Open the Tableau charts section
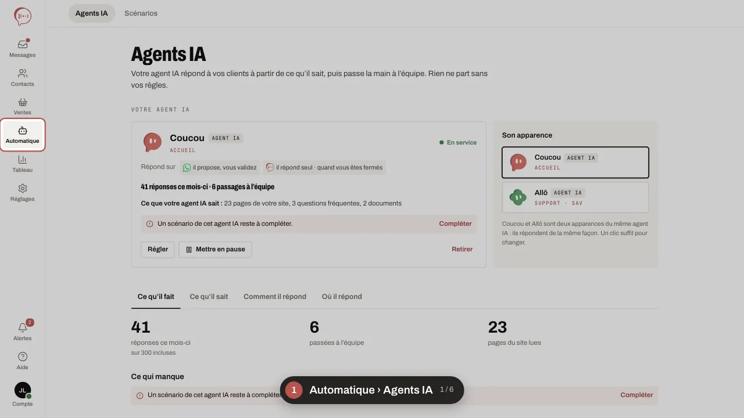Screen dimensions: 744x418 [x=23, y=164]
